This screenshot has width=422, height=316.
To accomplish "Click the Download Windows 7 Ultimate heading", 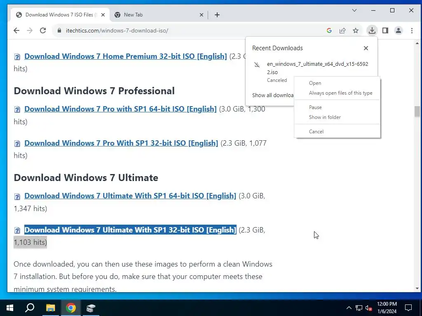I will pos(86,178).
